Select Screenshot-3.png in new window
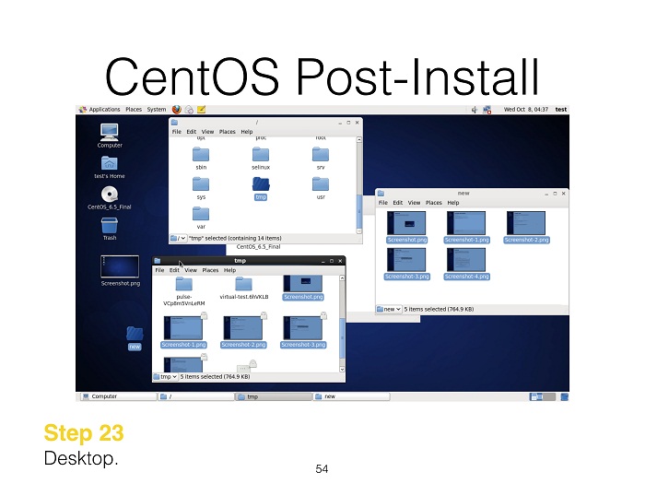645x484 pixels. point(407,264)
